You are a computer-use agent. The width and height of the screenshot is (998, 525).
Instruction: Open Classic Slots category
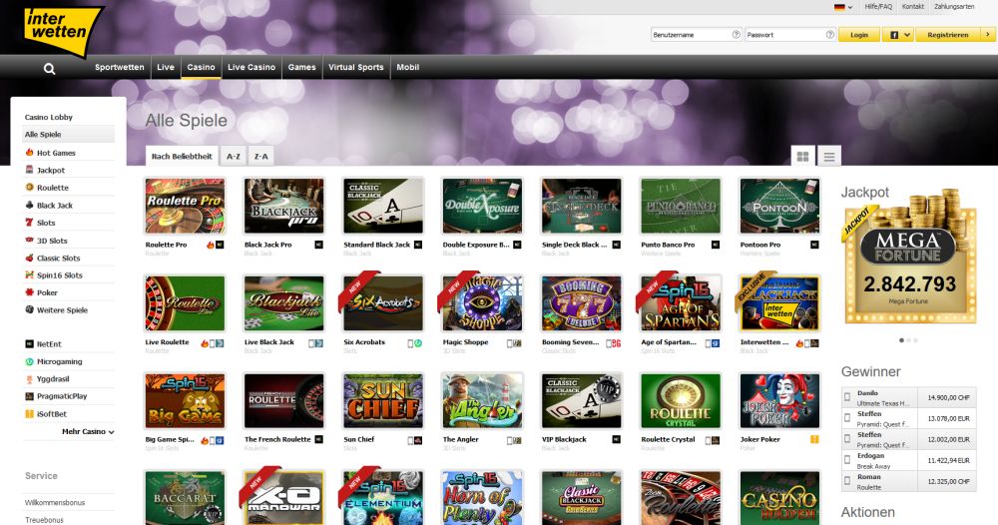59,258
